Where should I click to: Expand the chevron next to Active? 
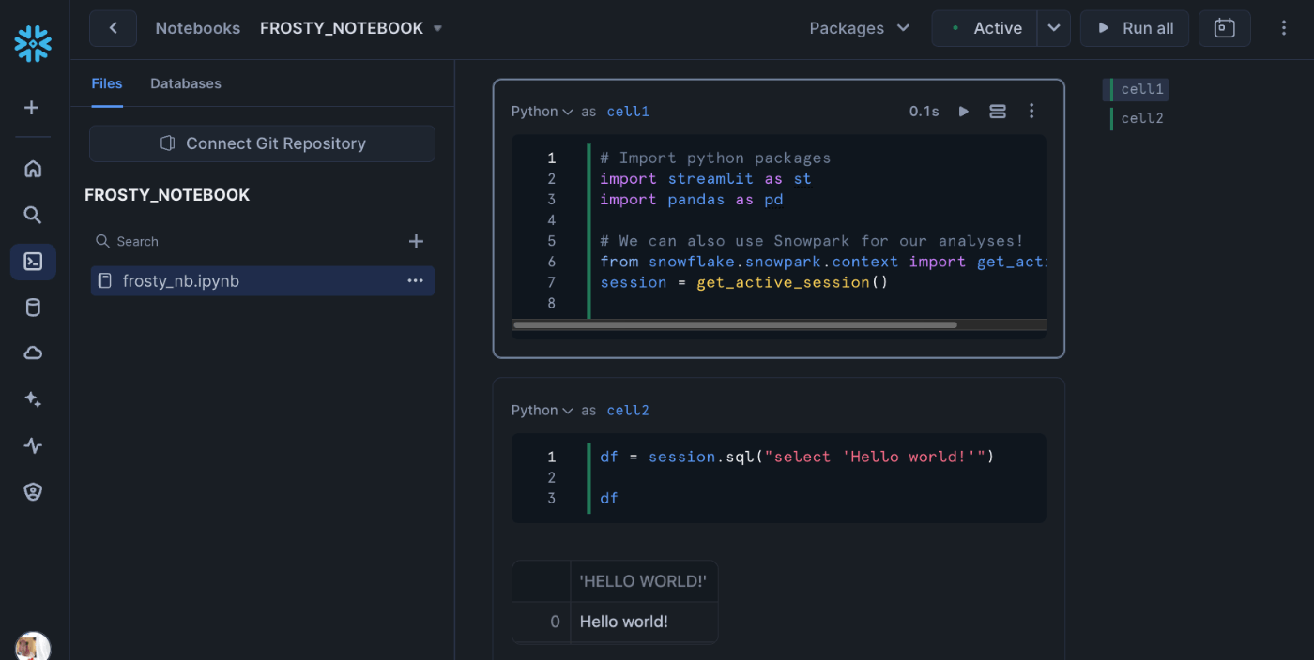(1054, 28)
